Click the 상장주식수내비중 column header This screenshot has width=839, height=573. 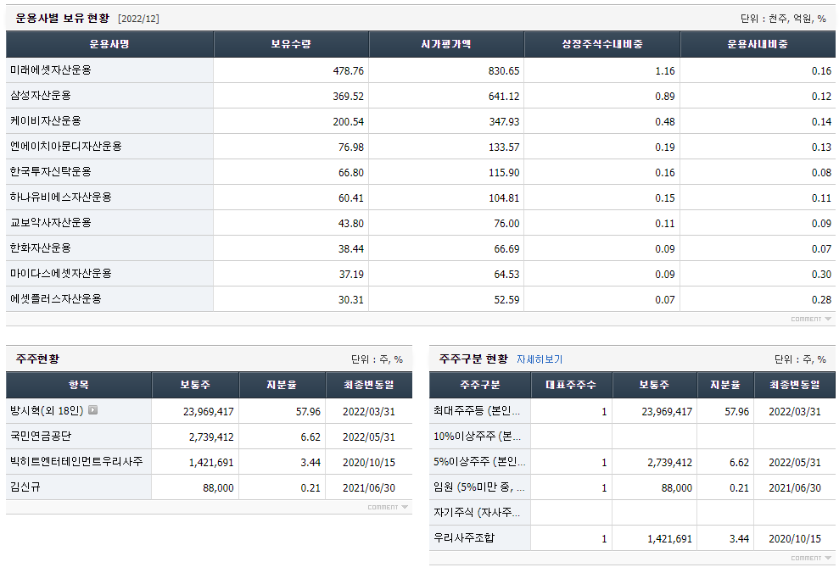pos(602,44)
